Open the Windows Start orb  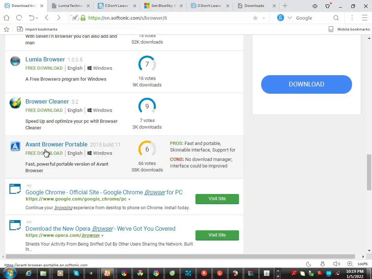(9, 273)
